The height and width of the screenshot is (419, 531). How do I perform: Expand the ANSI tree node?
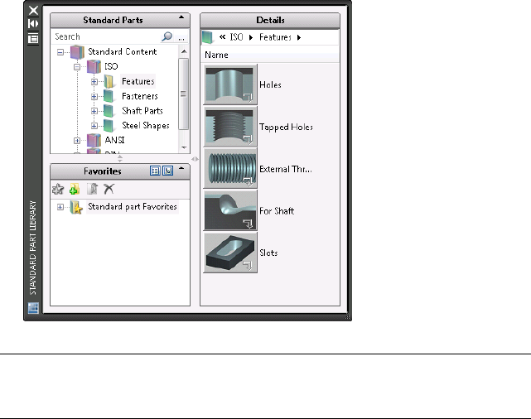click(x=77, y=141)
